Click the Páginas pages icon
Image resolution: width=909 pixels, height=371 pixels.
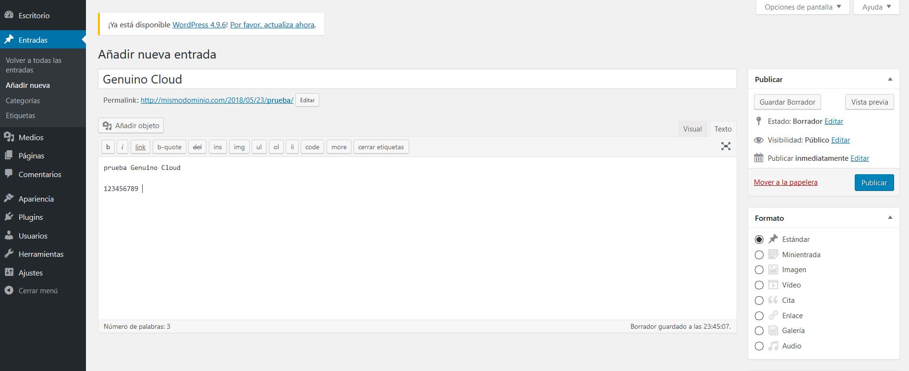click(x=9, y=156)
